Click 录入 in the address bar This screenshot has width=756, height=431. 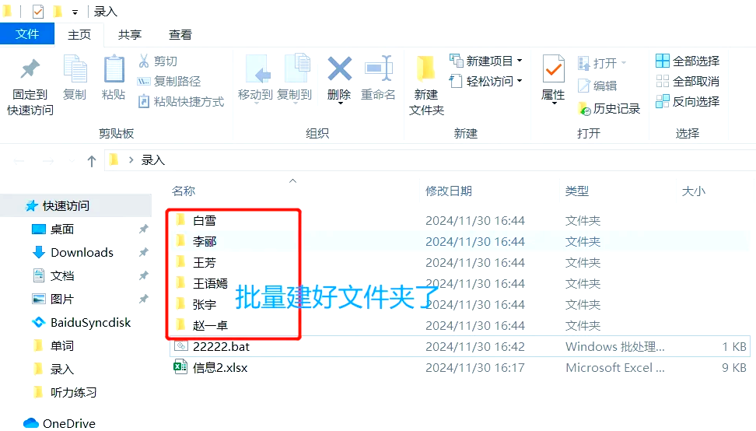click(x=153, y=160)
